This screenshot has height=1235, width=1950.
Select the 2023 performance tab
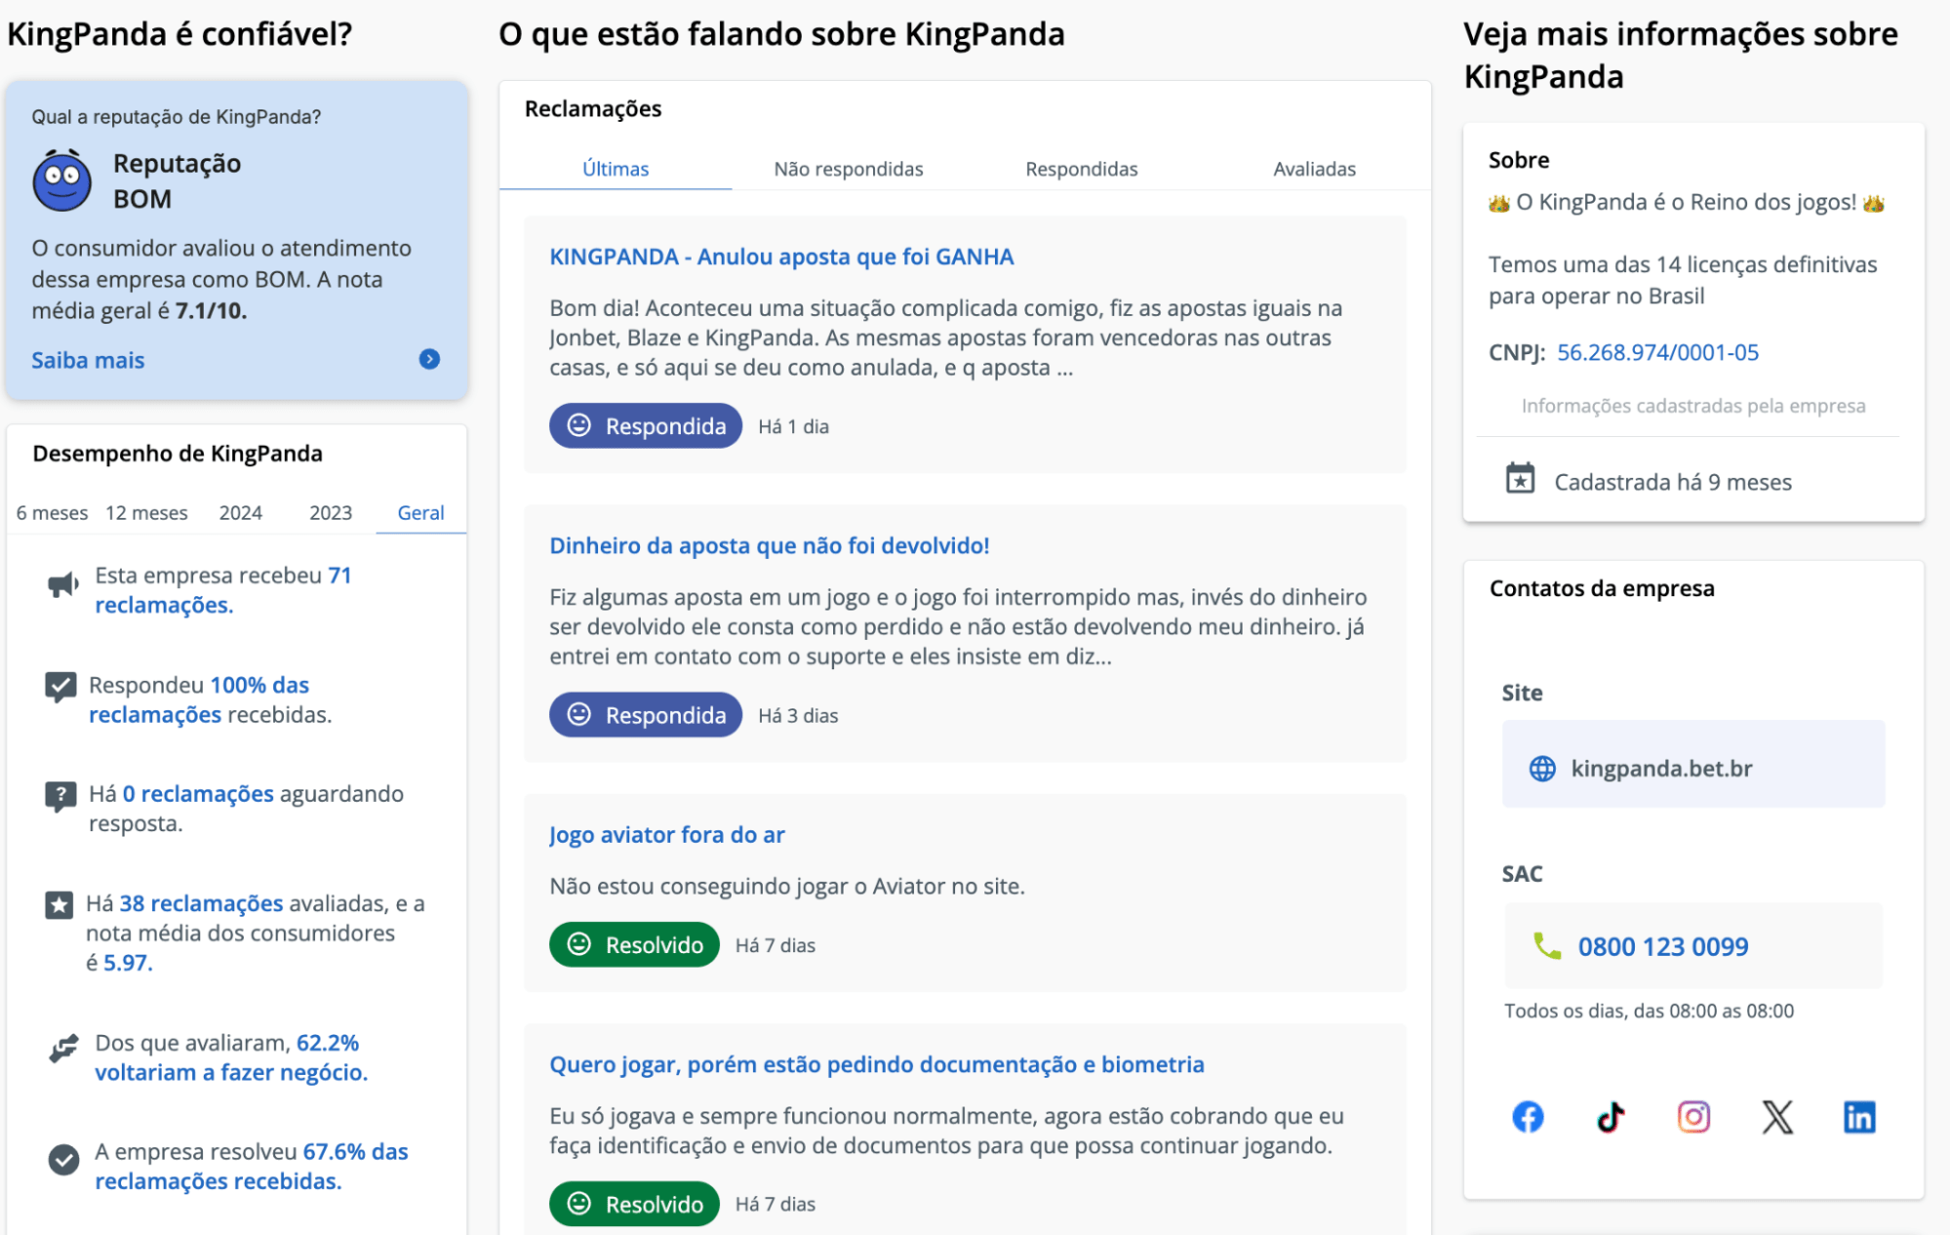click(331, 513)
